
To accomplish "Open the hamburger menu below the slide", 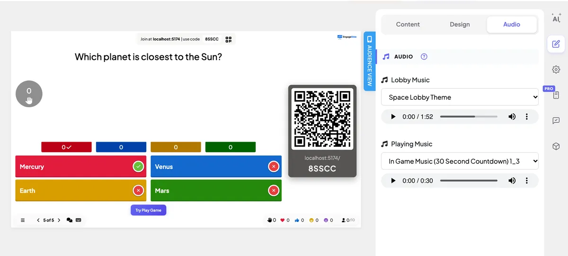I will click(23, 220).
